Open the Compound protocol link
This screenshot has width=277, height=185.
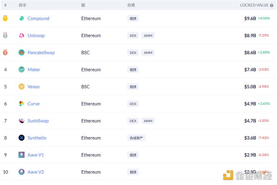tap(38, 18)
